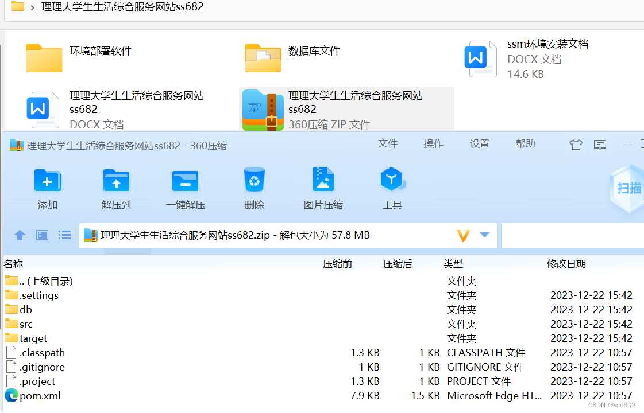This screenshot has height=413, width=644.
Task: Open the 图片压缩 image compression tool
Action: pyautogui.click(x=323, y=179)
